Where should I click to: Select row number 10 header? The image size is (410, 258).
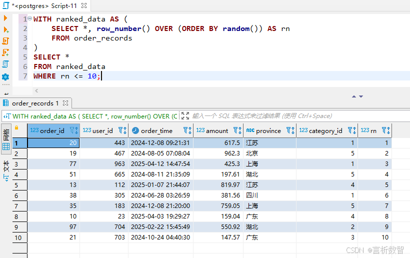[20, 237]
